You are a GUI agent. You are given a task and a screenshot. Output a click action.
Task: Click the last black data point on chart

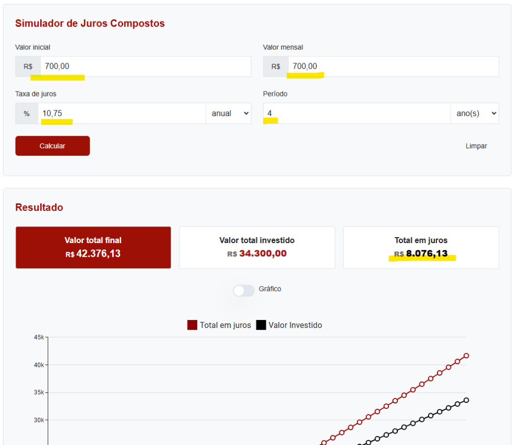click(x=466, y=400)
